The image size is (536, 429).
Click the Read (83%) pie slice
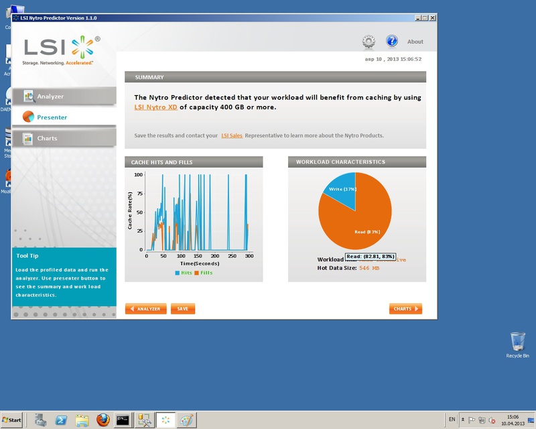click(x=359, y=223)
